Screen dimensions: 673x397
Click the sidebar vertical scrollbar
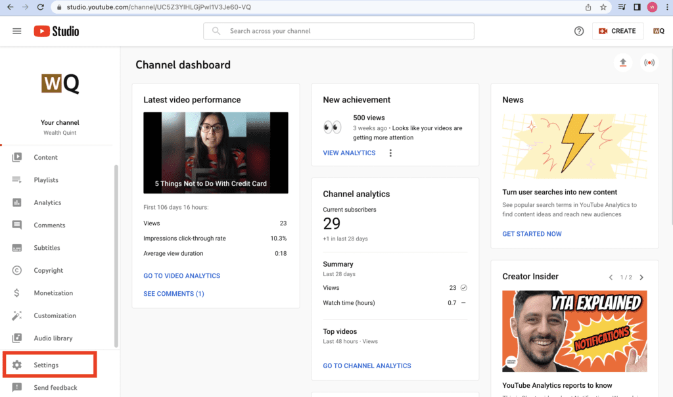pos(116,256)
